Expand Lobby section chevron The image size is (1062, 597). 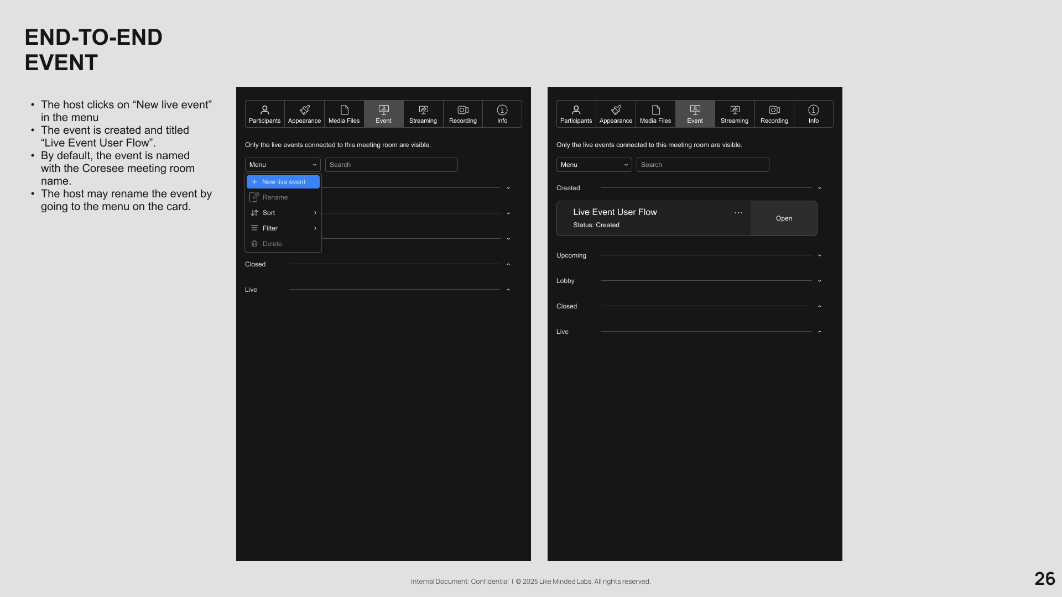[x=820, y=281]
